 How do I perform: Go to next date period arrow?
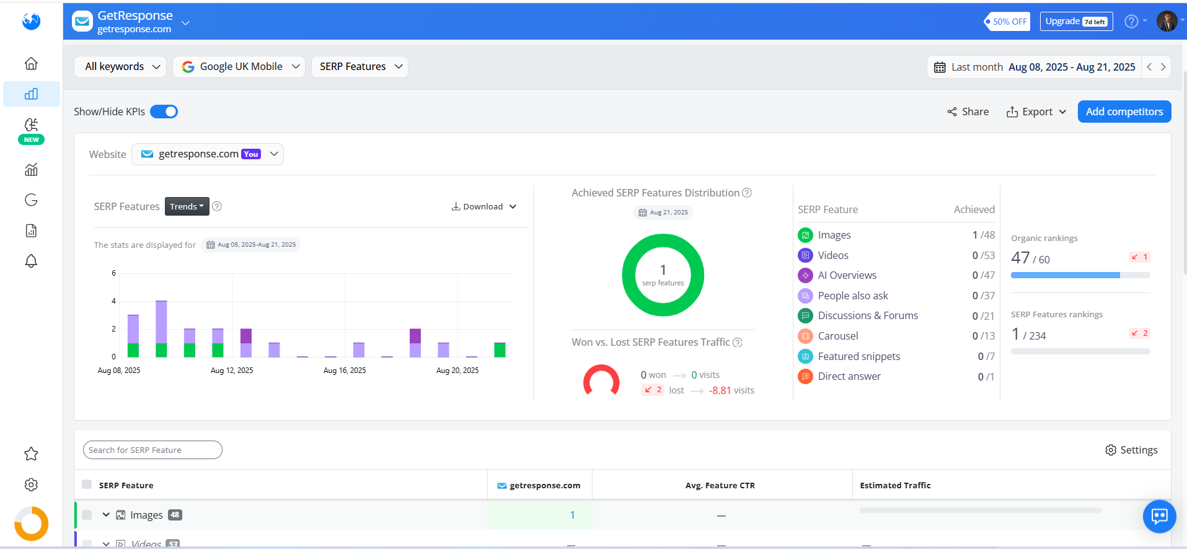1163,67
